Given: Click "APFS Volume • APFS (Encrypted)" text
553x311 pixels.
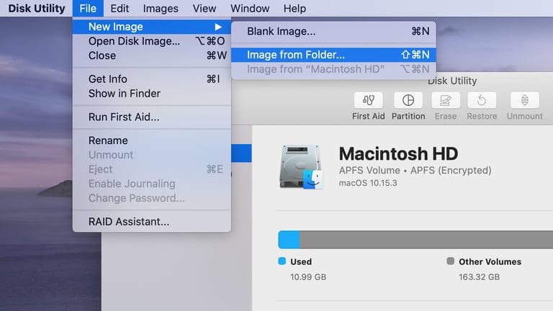Looking at the screenshot, I should coord(415,171).
